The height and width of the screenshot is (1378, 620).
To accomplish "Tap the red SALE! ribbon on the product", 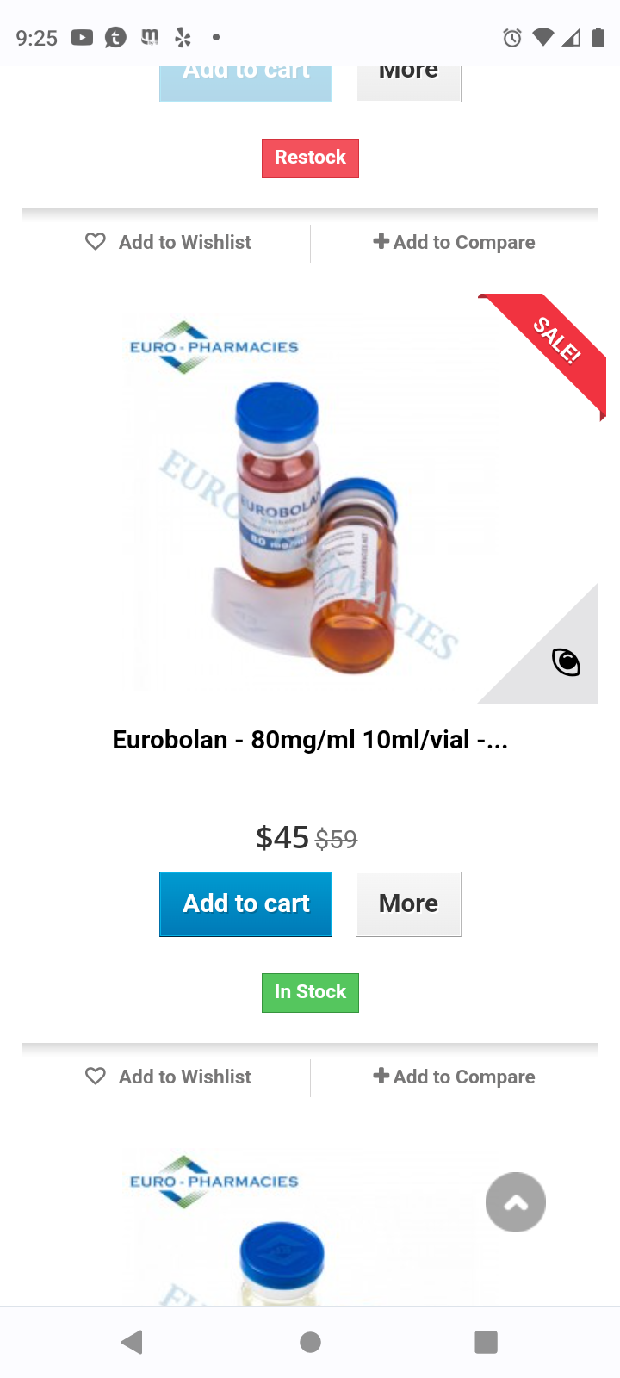I will [x=551, y=348].
